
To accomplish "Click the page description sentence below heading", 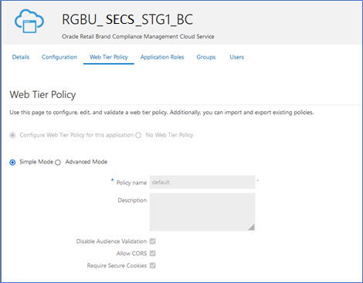I will [x=161, y=113].
